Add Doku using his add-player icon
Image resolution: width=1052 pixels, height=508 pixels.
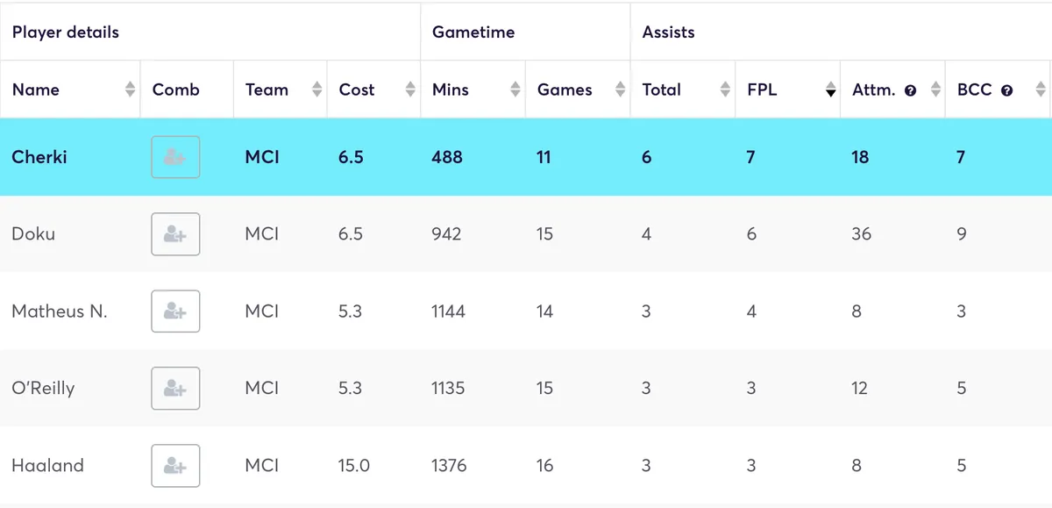(x=175, y=234)
